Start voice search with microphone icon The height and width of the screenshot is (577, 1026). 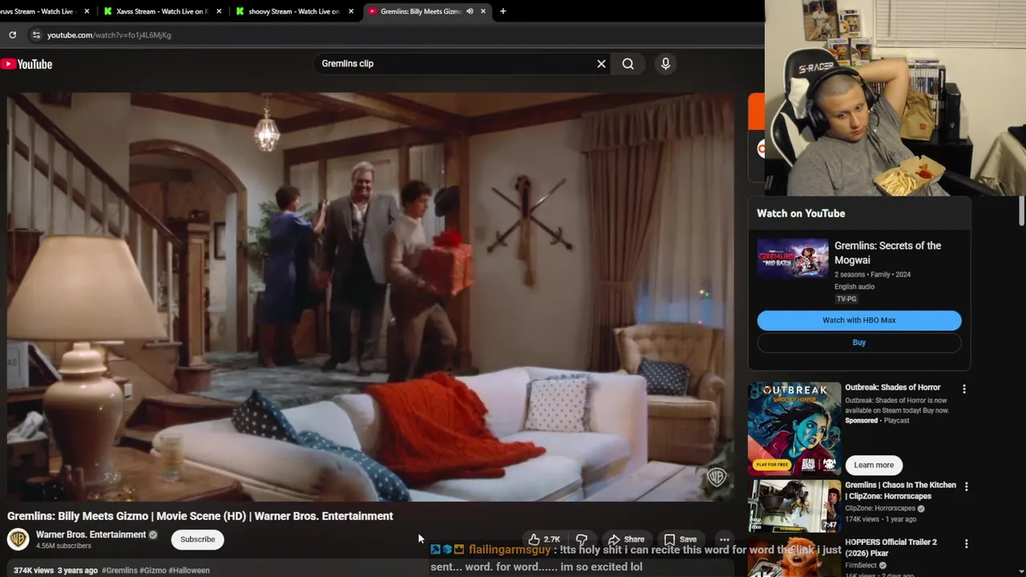[665, 63]
